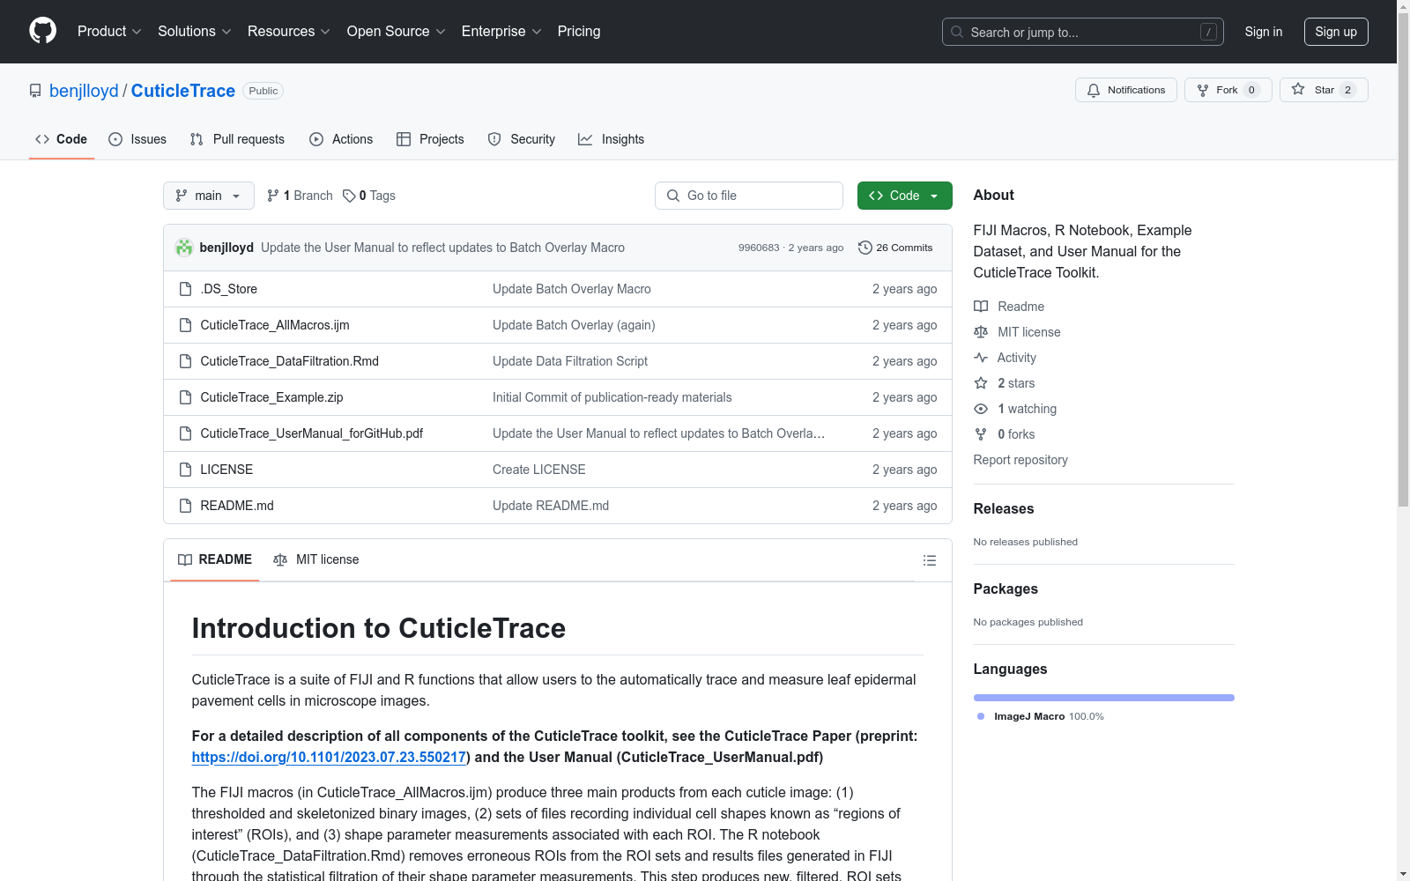Click the ImageJ Macro language bar
The image size is (1410, 881).
point(1104,698)
